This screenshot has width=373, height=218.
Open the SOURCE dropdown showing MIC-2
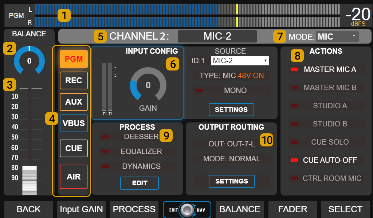coord(240,61)
